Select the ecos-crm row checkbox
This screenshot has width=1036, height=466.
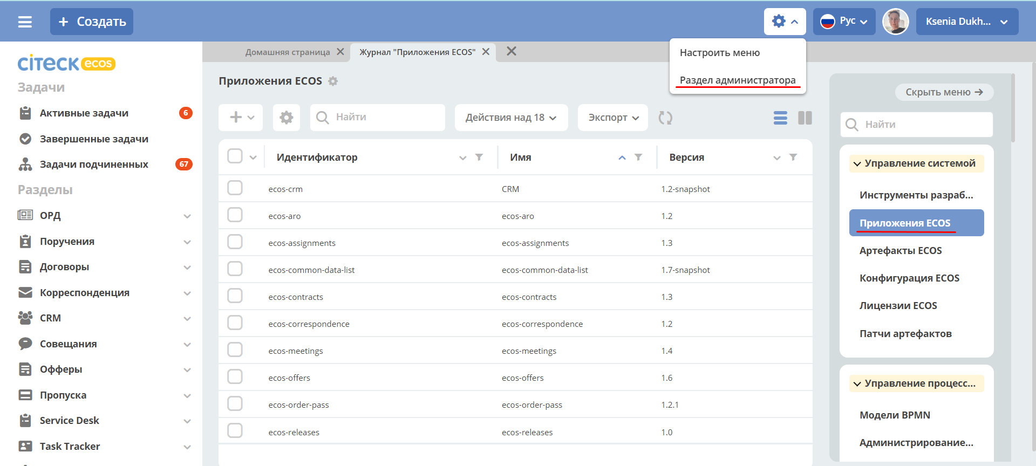(235, 188)
